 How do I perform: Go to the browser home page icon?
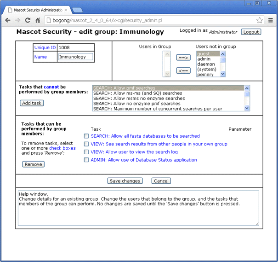click(x=38, y=20)
